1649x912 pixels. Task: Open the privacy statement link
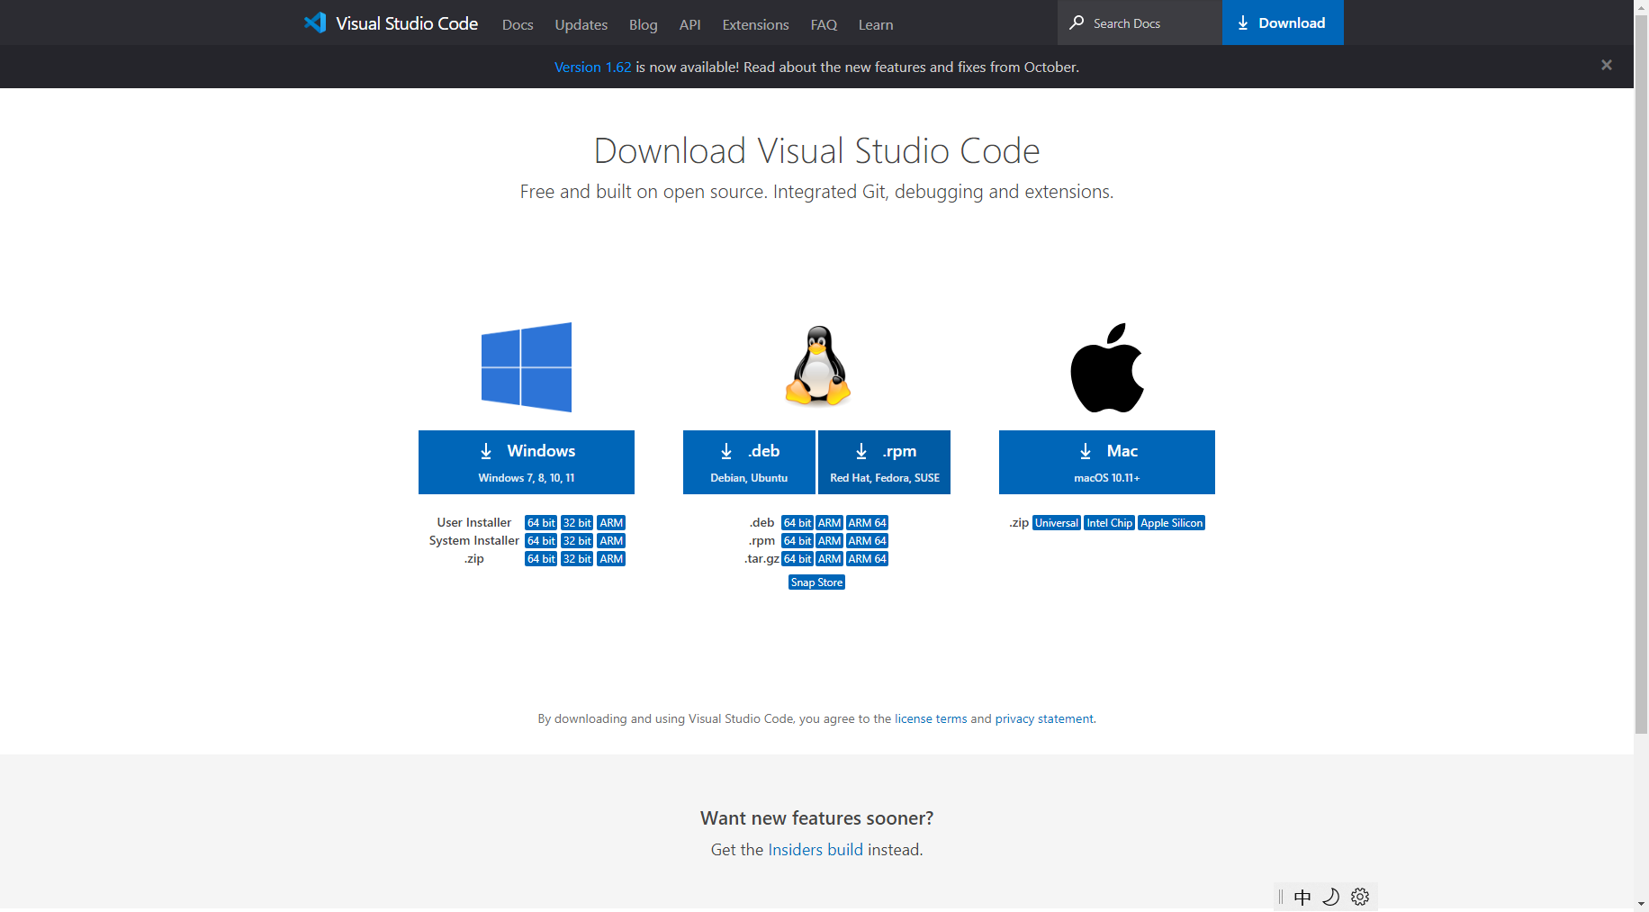pyautogui.click(x=1044, y=718)
